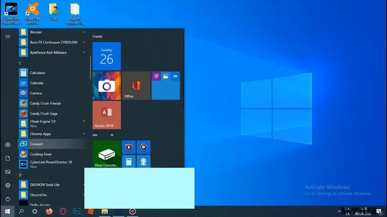
Task: Launch Calculator from the app list
Action: (x=53, y=73)
